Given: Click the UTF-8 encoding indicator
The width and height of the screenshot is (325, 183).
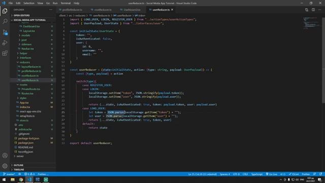Looking at the screenshot, I should click(x=236, y=174).
